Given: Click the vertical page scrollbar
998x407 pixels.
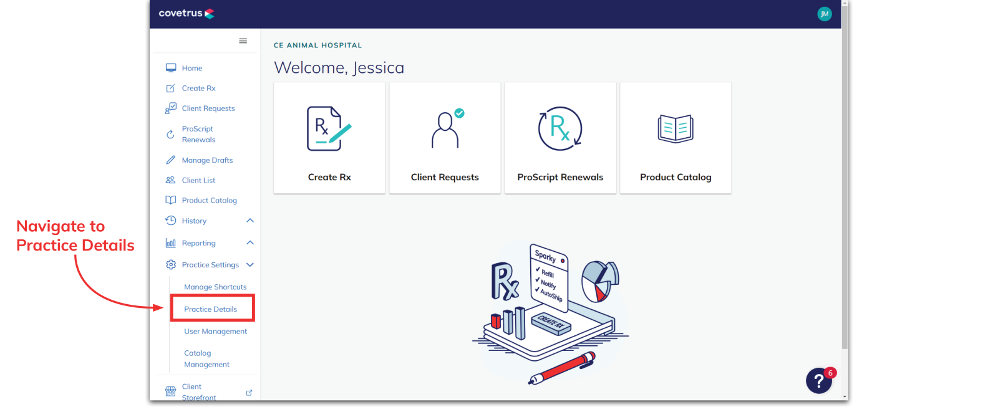Looking at the screenshot, I should [845, 175].
